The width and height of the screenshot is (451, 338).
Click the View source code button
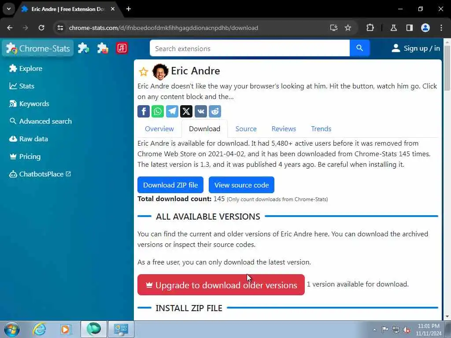click(241, 185)
